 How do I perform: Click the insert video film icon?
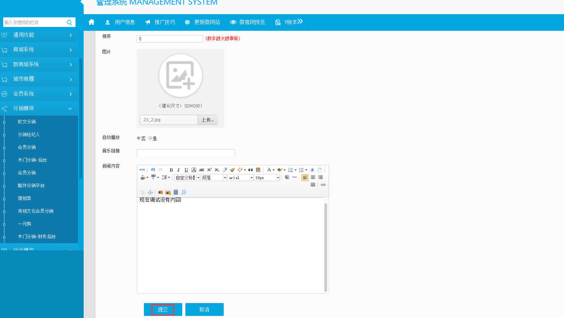[x=176, y=192]
